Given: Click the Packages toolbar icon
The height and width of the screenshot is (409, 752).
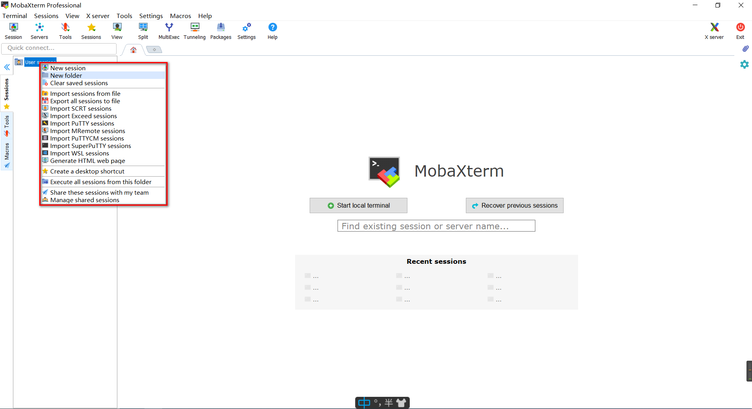Looking at the screenshot, I should click(x=221, y=31).
